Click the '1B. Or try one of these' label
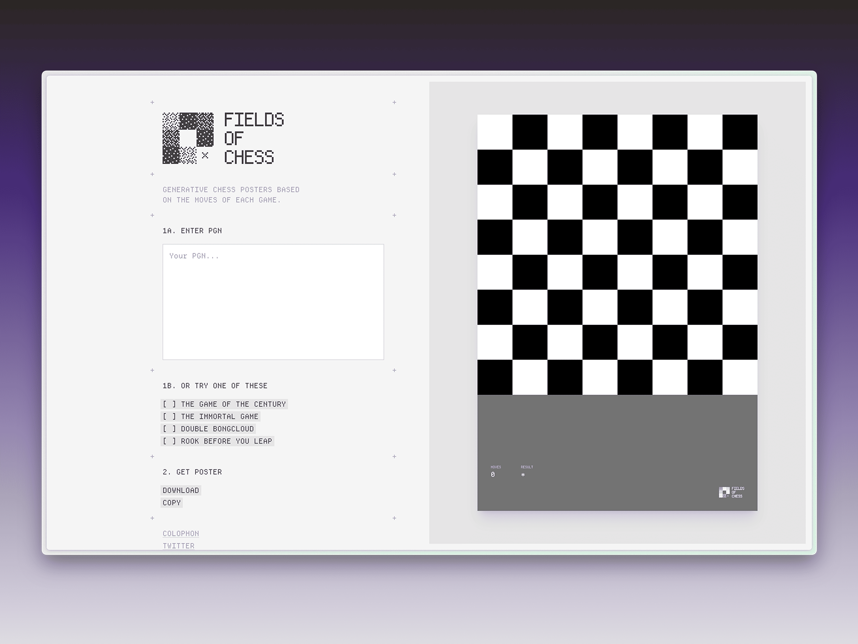This screenshot has height=644, width=858. pos(215,386)
